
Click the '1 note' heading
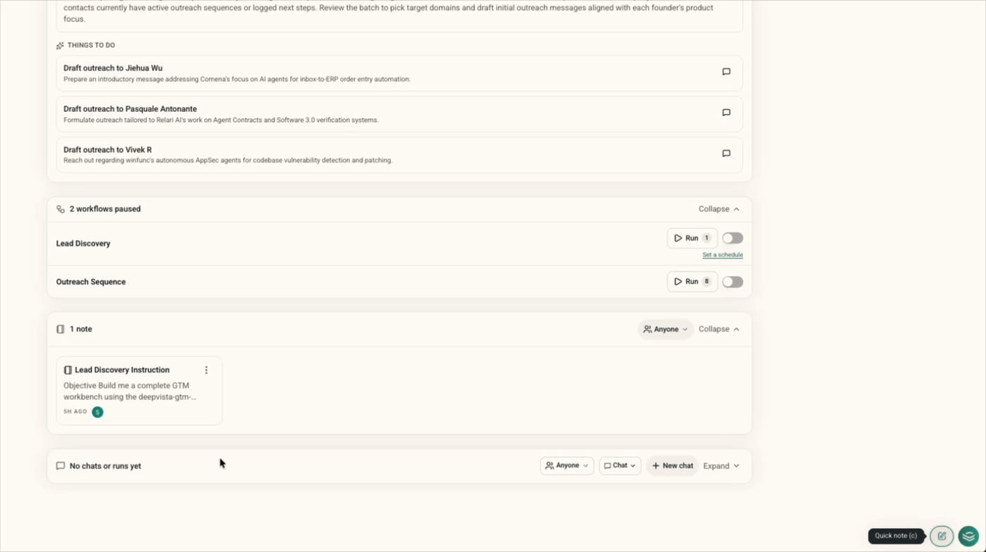tap(81, 329)
